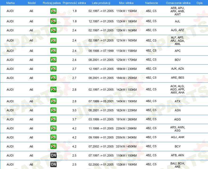The image size is (208, 169).
Task: Click the Opis column header
Action: coord(199,3)
